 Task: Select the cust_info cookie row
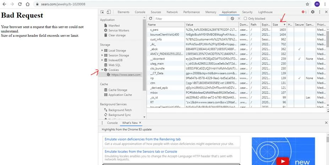pos(236,39)
